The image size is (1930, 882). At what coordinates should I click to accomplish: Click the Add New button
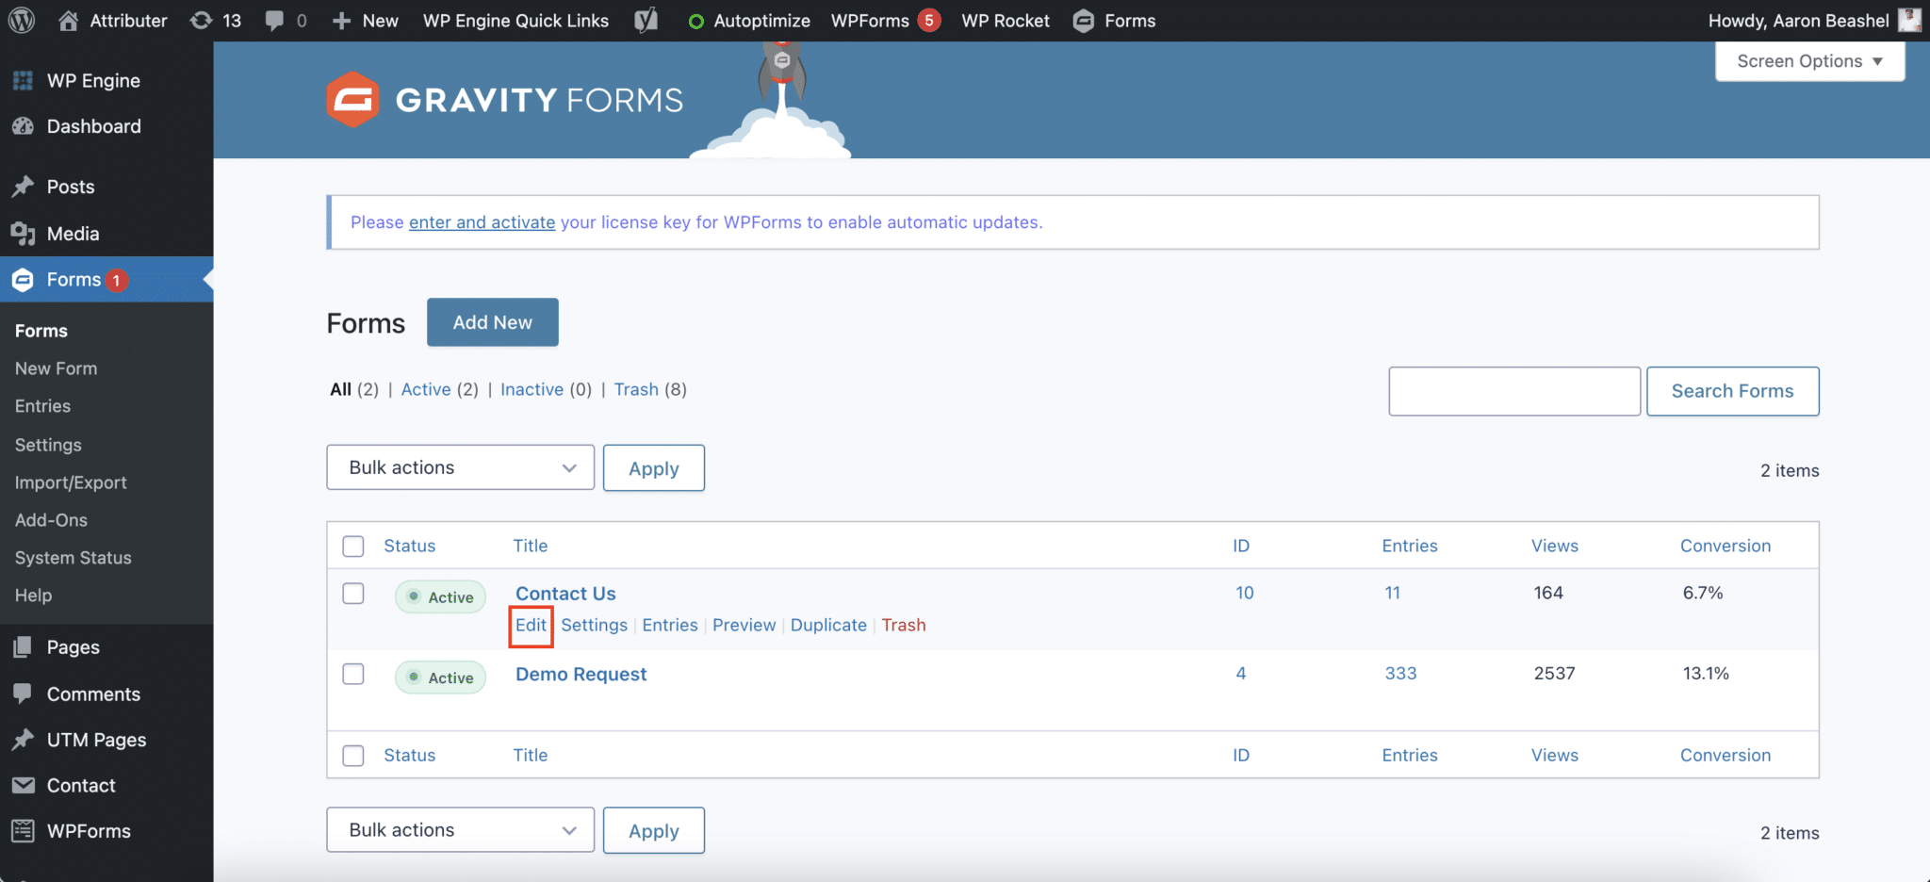point(492,321)
